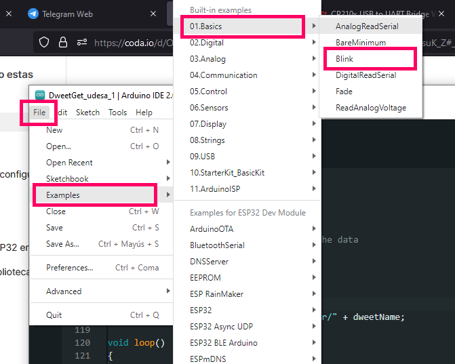
Task: Click the Telegram Web tab icon
Action: [x=33, y=14]
